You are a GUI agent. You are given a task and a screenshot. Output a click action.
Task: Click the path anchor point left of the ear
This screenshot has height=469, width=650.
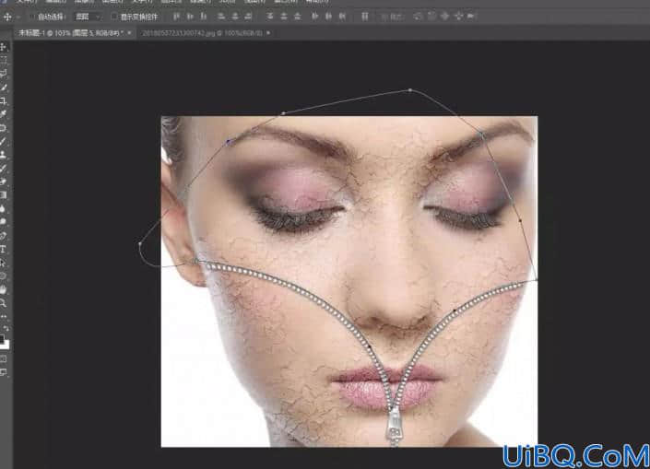pyautogui.click(x=140, y=245)
